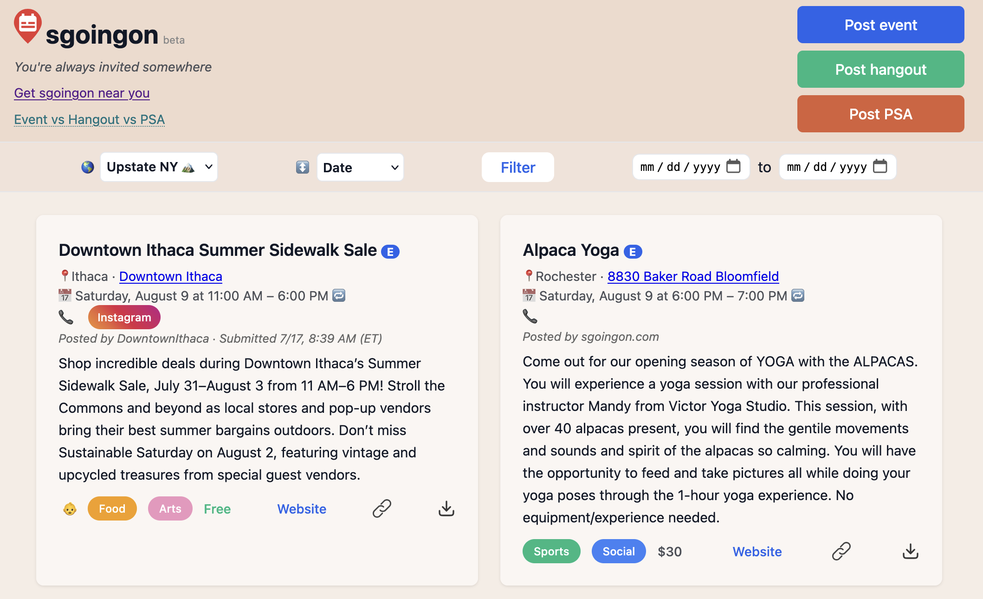Click the calendar icon on the Alpaca Yoga date line
This screenshot has height=599, width=983.
point(529,295)
